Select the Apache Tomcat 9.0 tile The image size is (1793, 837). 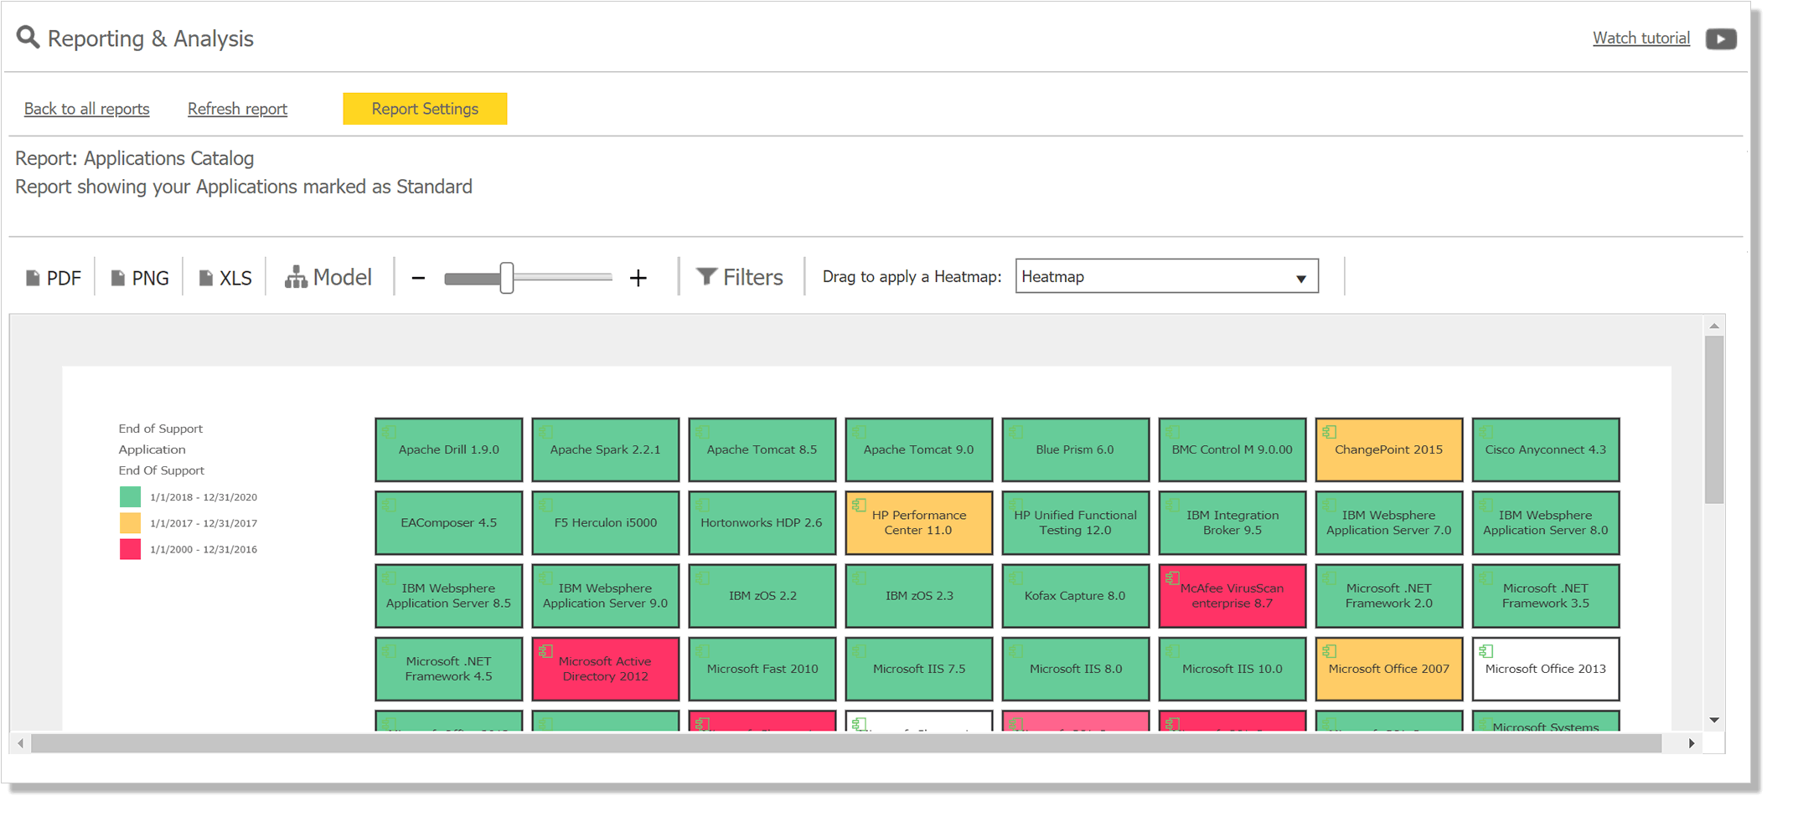pos(918,449)
